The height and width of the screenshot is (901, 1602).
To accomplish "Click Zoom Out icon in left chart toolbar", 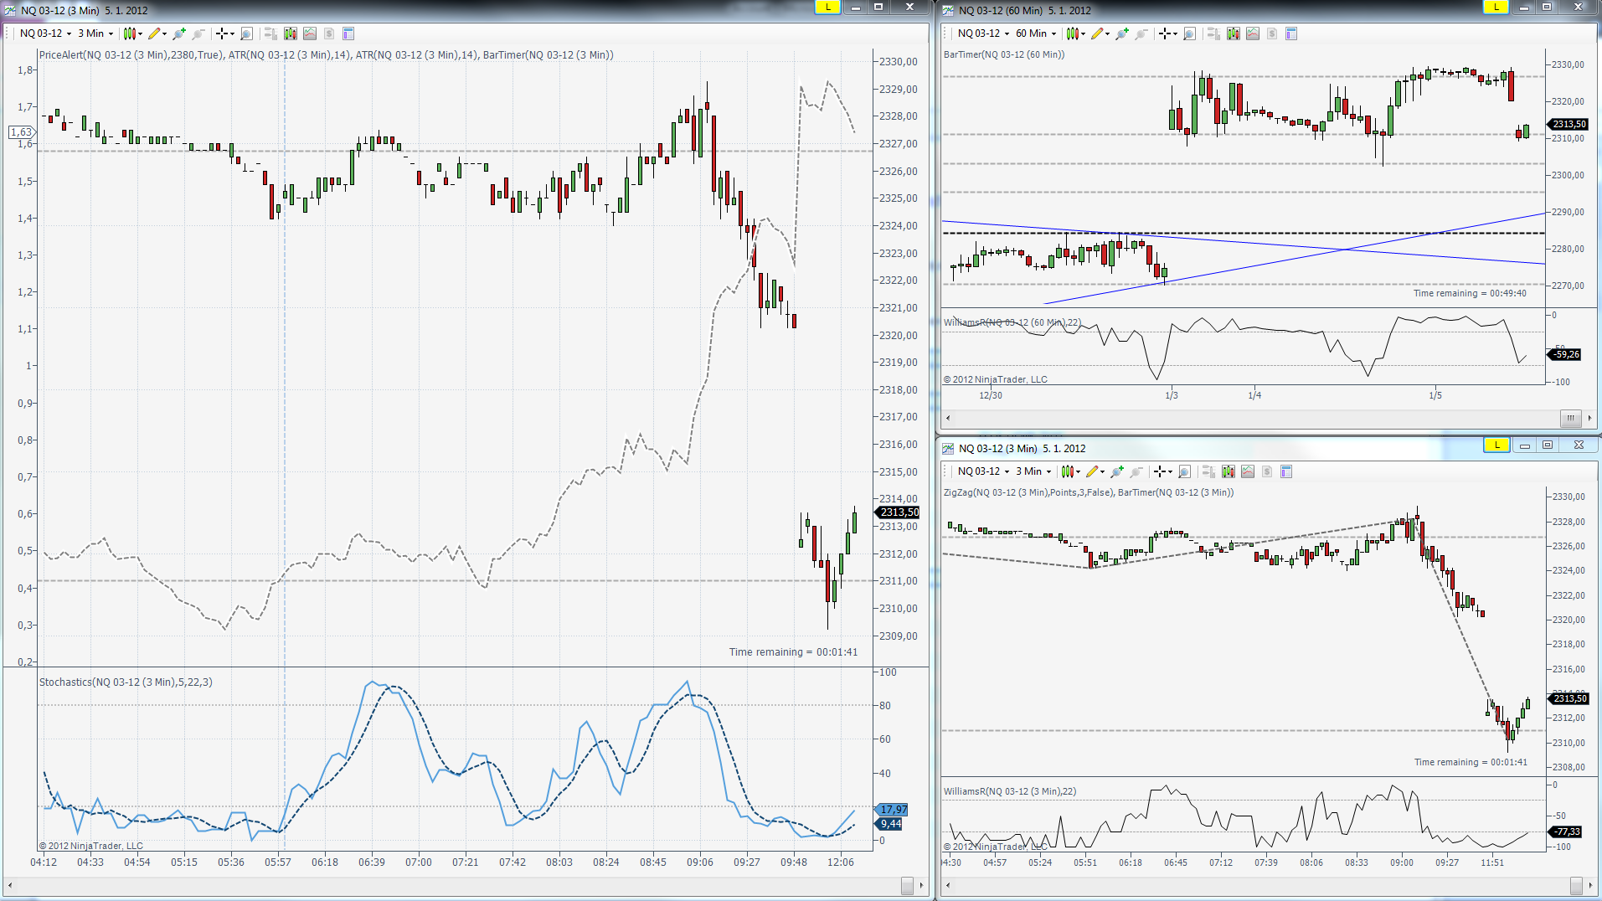I will pos(198,33).
